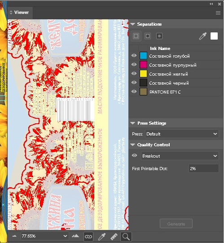Image resolution: width=224 pixels, height=243 pixels.
Task: Select the second separation view mode icon
Action: 148,36
